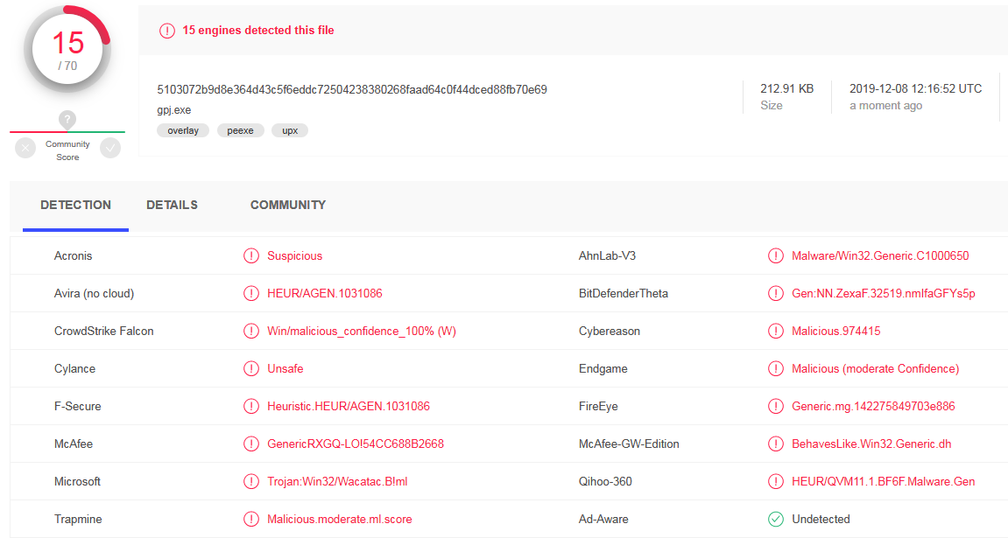Viewport: 1008px width, 538px height.
Task: Click the warning icon for Microsoft
Action: [x=250, y=481]
